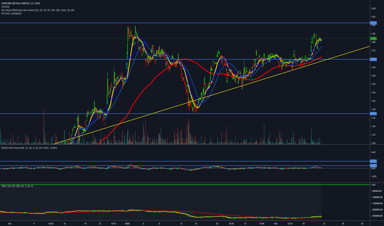Screen dimensions: 384x226
Task: Click the 2020 label on time axis
Action: tap(127, 224)
